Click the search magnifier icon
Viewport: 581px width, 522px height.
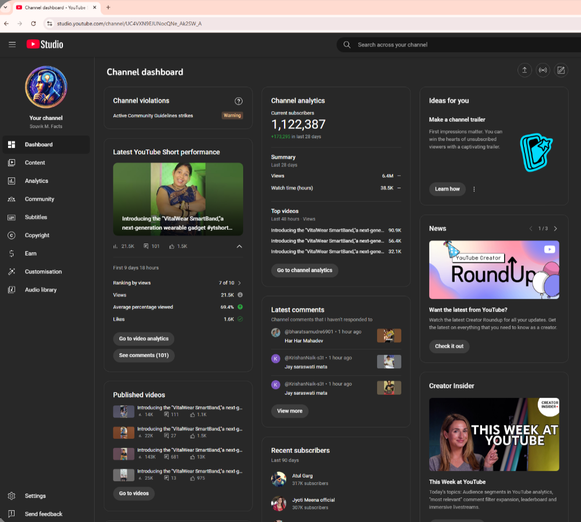(x=347, y=45)
